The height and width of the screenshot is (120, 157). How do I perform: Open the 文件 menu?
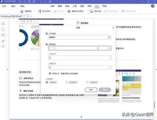pyautogui.click(x=4, y=6)
